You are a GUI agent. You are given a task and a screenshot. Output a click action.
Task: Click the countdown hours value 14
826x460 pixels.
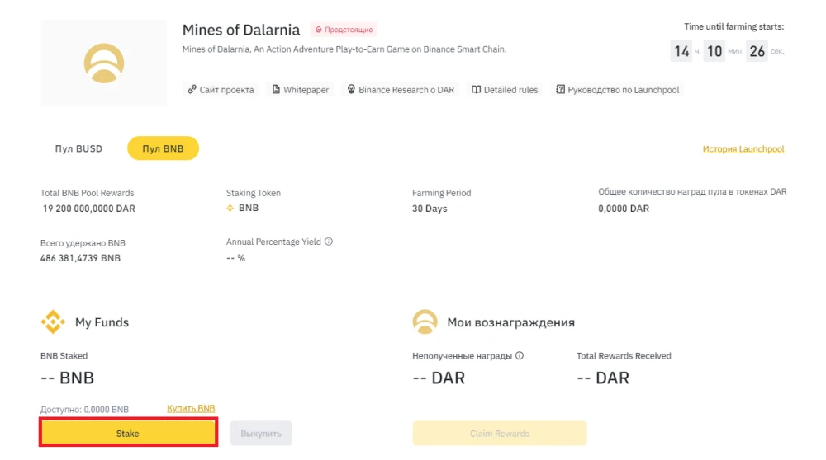681,51
